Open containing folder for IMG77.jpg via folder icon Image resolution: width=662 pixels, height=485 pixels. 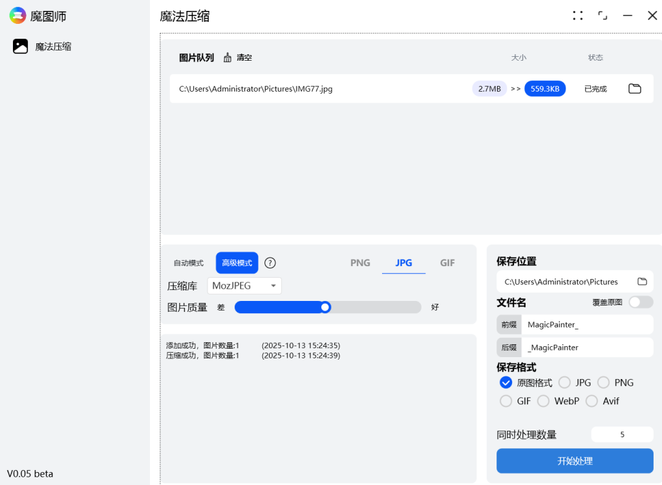pyautogui.click(x=634, y=88)
